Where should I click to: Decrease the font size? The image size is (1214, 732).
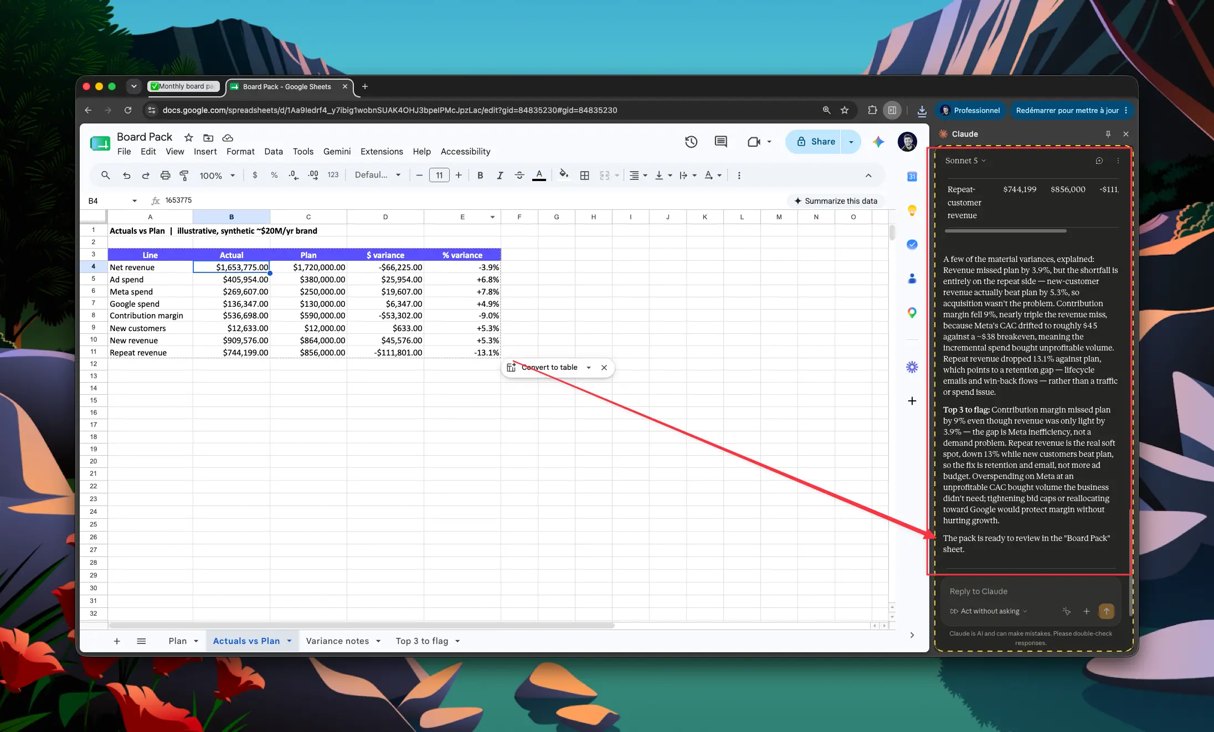419,175
